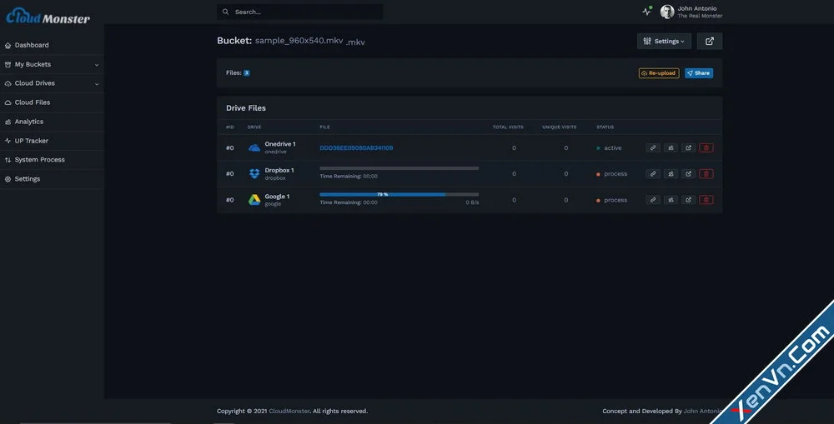Open UP Tracker from the sidebar

[32, 141]
